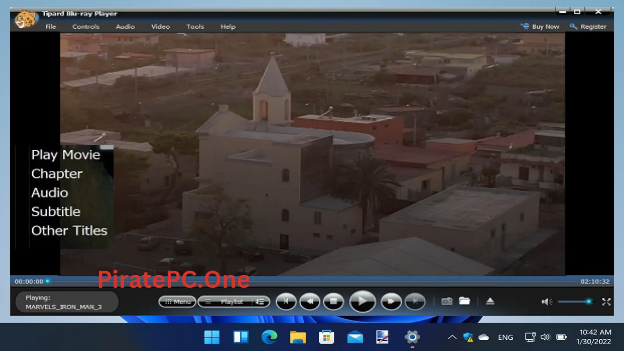Viewport: 624px width, 351px height.
Task: Click the Tipard leopard logo
Action: click(26, 19)
